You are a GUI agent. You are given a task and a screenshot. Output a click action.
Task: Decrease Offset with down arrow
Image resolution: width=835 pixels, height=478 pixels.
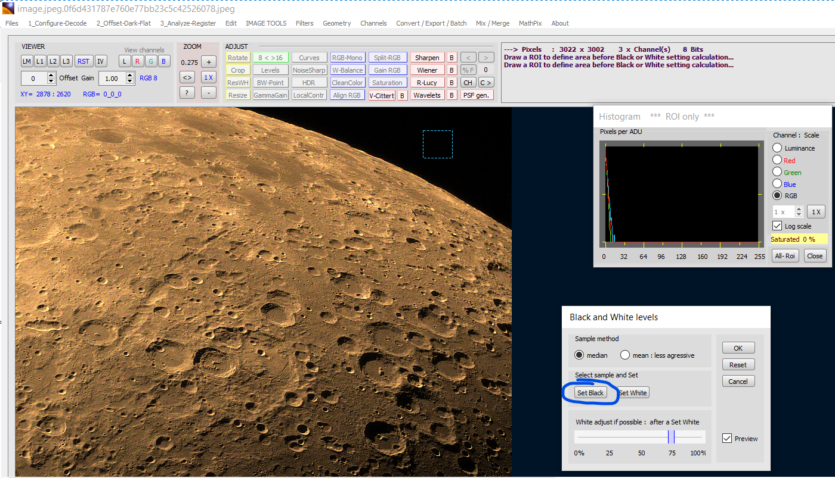(x=51, y=81)
